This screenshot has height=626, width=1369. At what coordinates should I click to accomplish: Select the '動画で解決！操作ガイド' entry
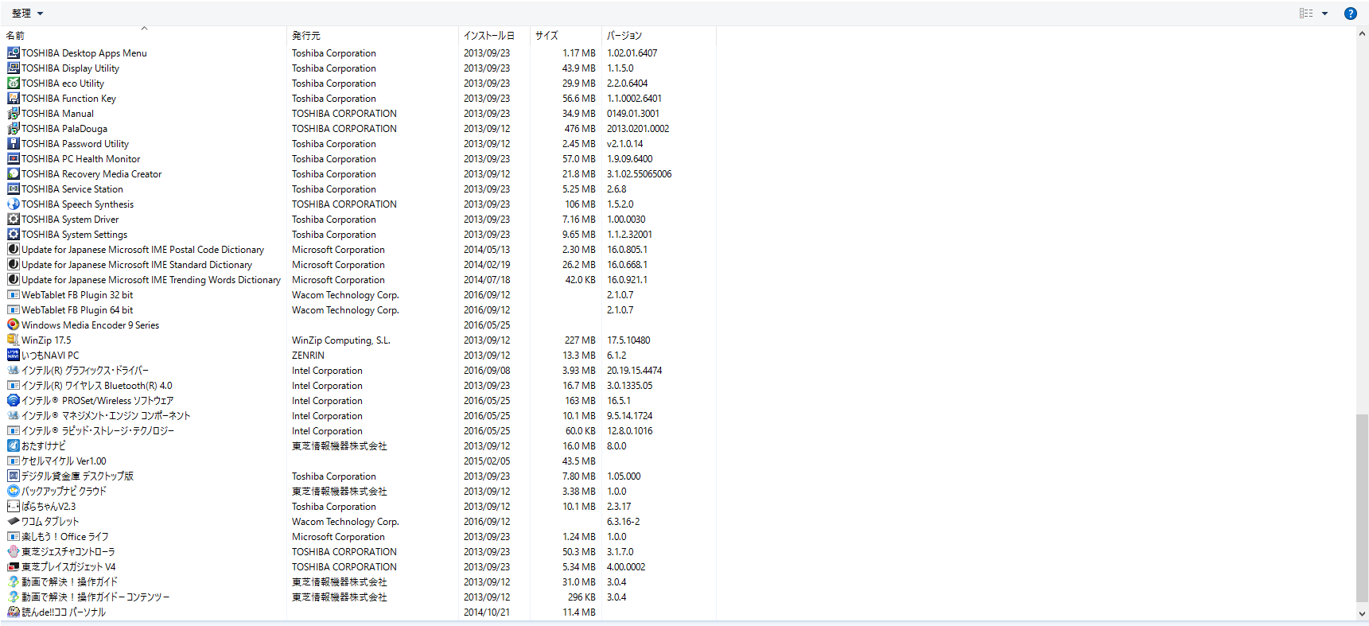coord(69,582)
